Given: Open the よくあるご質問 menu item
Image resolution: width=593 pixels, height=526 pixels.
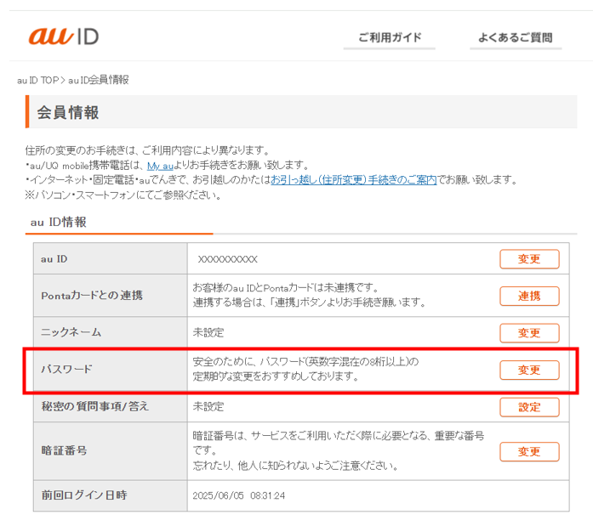Looking at the screenshot, I should (x=516, y=37).
